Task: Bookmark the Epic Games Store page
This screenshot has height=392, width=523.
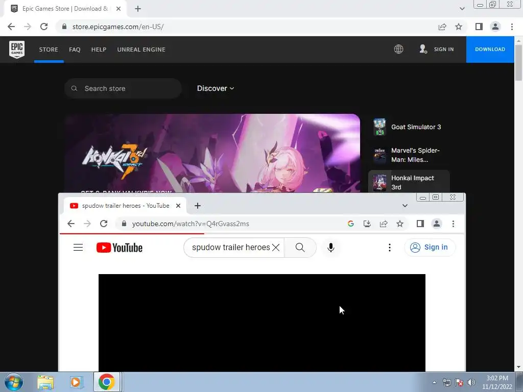Action: point(459,27)
